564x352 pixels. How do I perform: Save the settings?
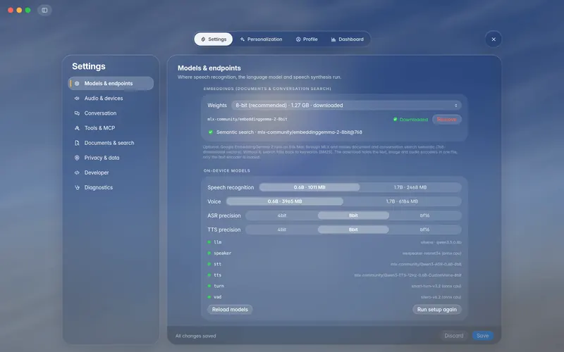[x=483, y=336]
